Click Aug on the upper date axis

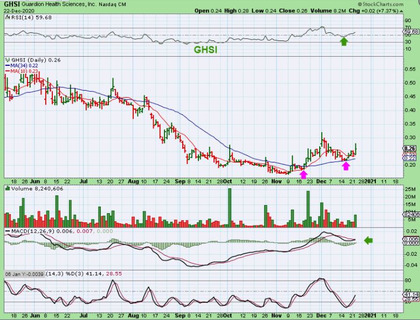tap(133, 181)
